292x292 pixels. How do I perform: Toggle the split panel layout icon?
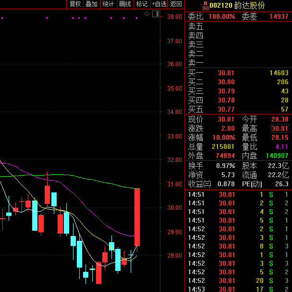[155, 13]
